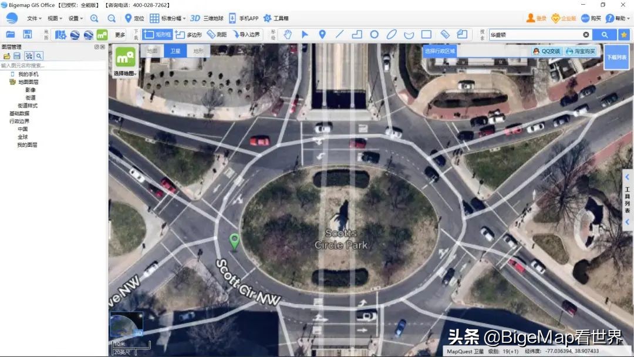Image resolution: width=634 pixels, height=357 pixels.
Task: Choose the placemark pin drawing tool
Action: tap(322, 35)
